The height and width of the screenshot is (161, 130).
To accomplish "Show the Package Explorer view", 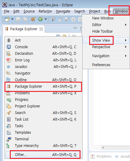I will pos(44,86).
